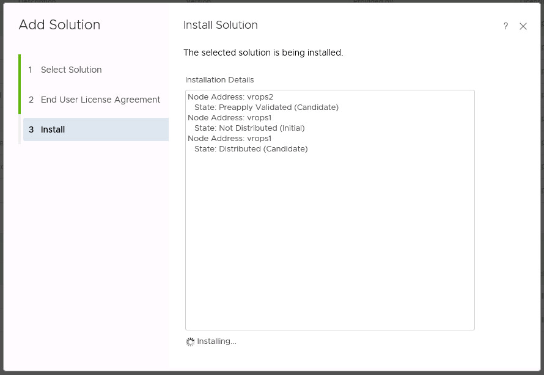Click the vrops1 line above 'Distributed (Candidate)'
Screen dimensions: 544x375
(x=229, y=139)
